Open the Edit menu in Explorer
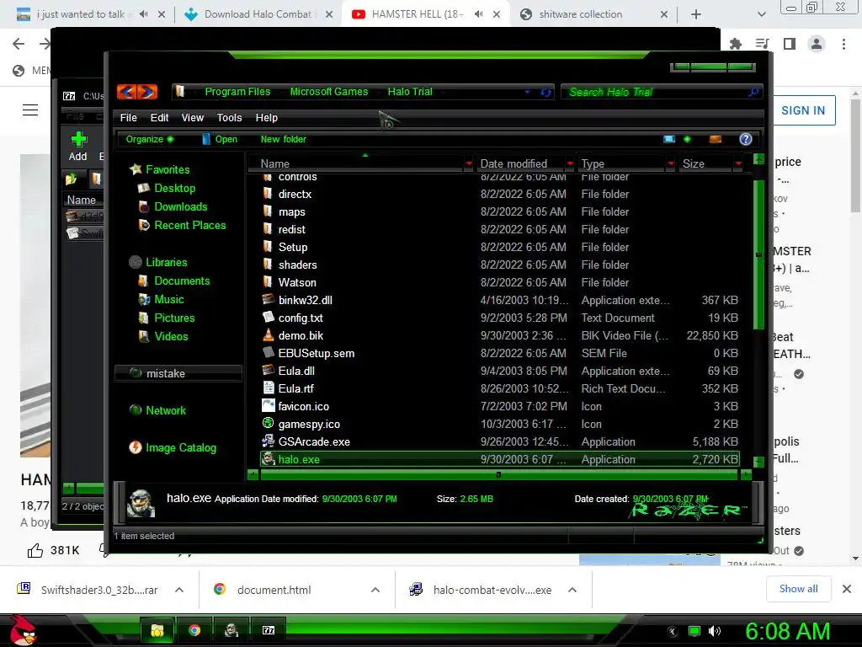The width and height of the screenshot is (862, 647). 159,118
